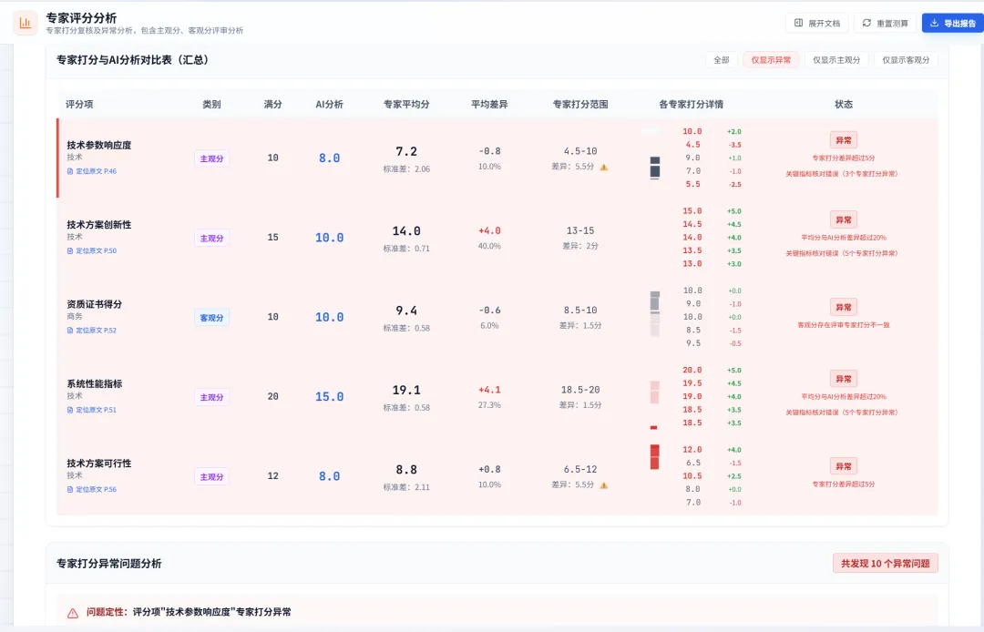Click warning icon beside 问题定性 heading
The width and height of the screenshot is (984, 632).
(73, 613)
